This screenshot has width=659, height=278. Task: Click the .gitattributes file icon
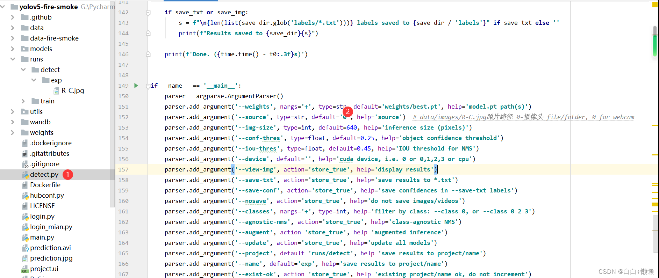coord(25,154)
